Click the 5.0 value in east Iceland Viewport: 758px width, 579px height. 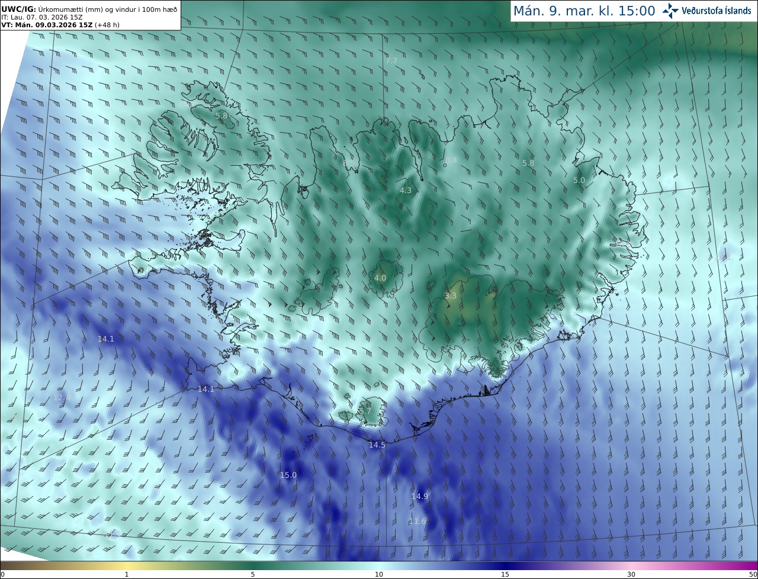point(579,180)
